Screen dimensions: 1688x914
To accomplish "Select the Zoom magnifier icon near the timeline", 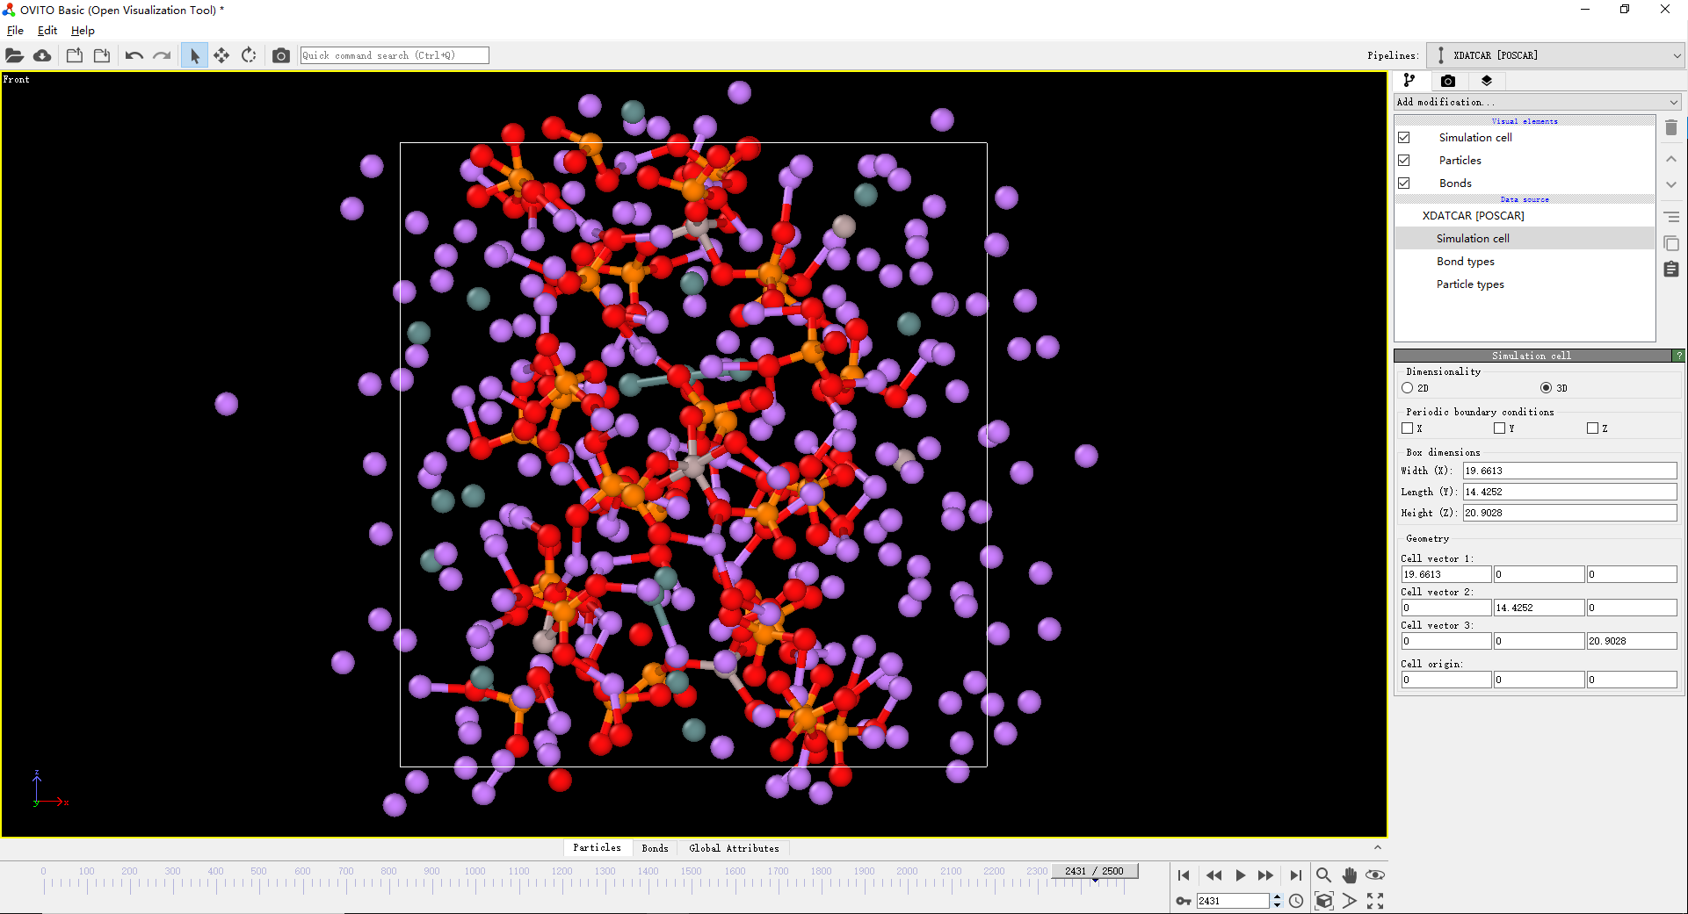I will coord(1323,875).
